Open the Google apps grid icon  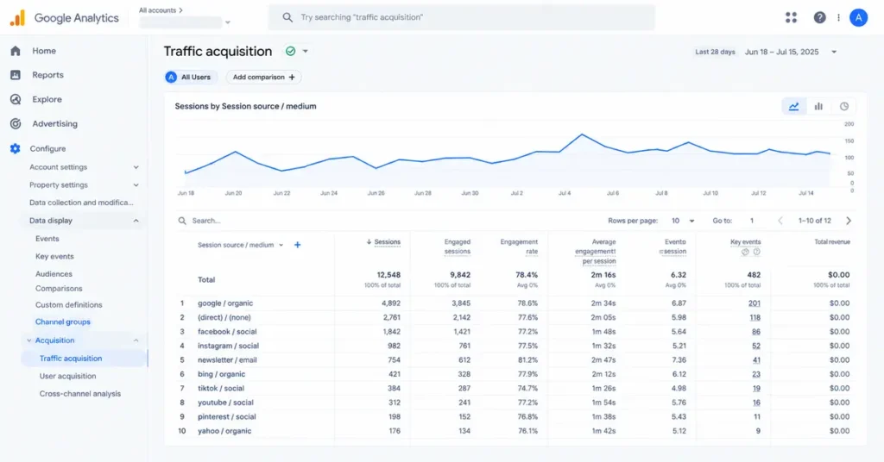point(791,17)
